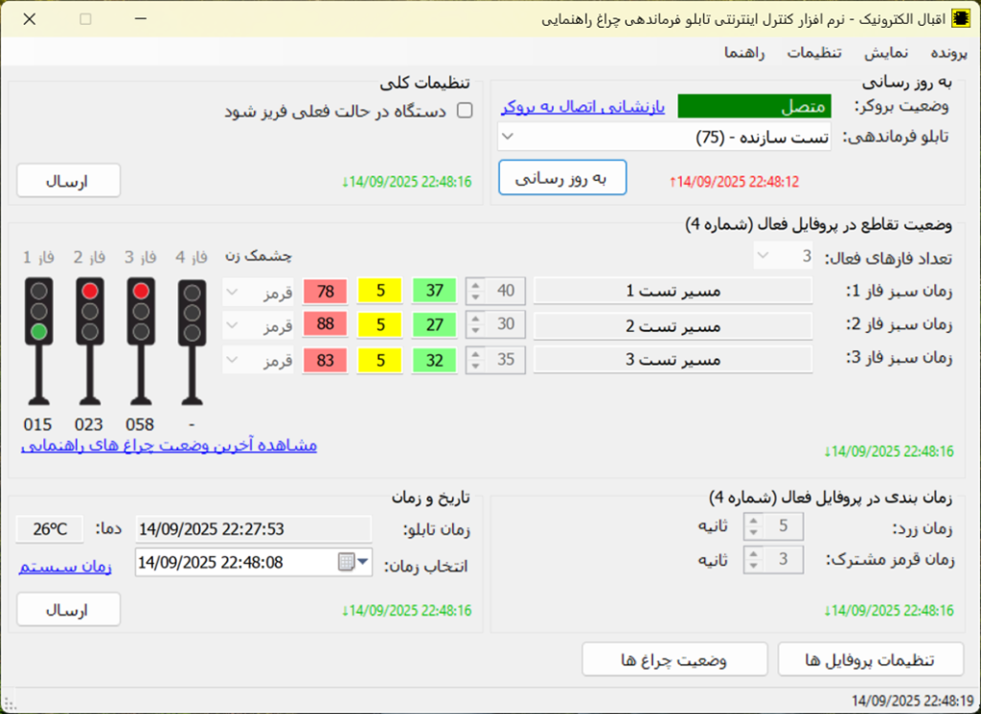Increase the yellow time stepper value
The width and height of the screenshot is (981, 714).
point(753,522)
